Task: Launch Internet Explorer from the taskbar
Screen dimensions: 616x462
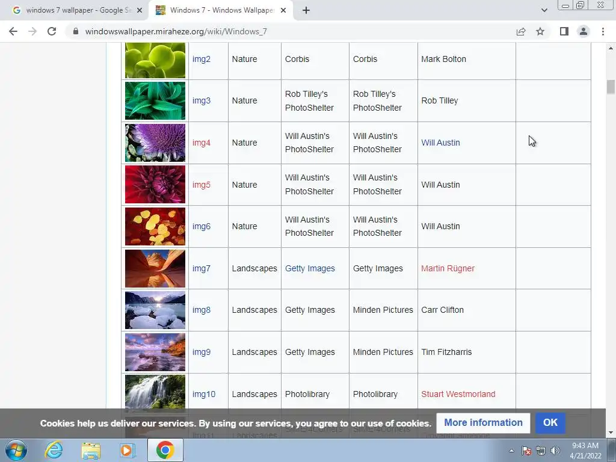Action: [54, 450]
